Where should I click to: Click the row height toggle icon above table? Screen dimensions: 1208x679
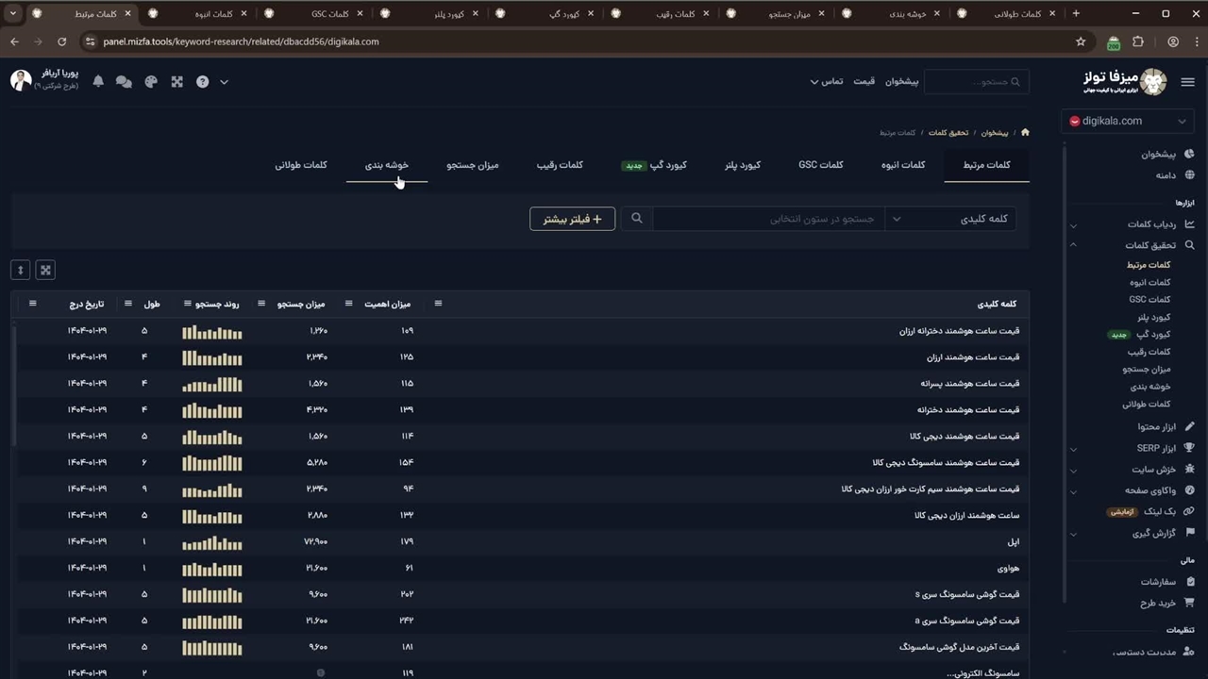click(20, 271)
